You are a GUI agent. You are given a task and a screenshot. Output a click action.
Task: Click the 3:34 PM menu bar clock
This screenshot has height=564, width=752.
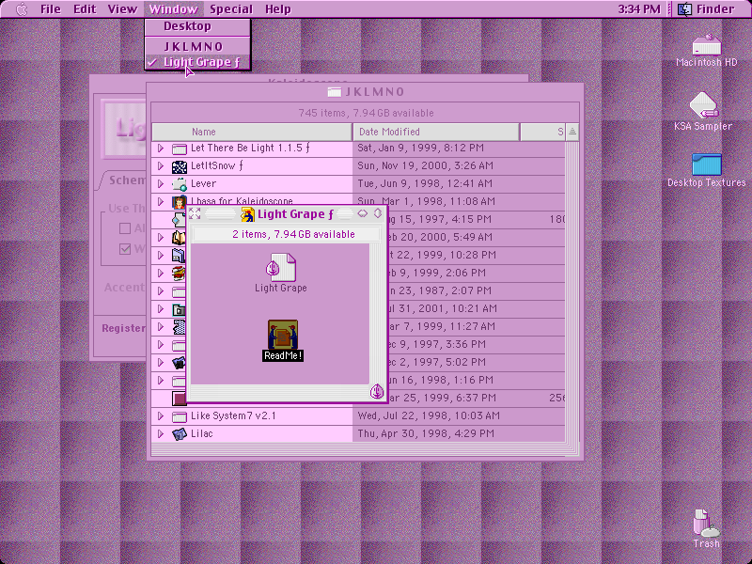click(x=639, y=9)
